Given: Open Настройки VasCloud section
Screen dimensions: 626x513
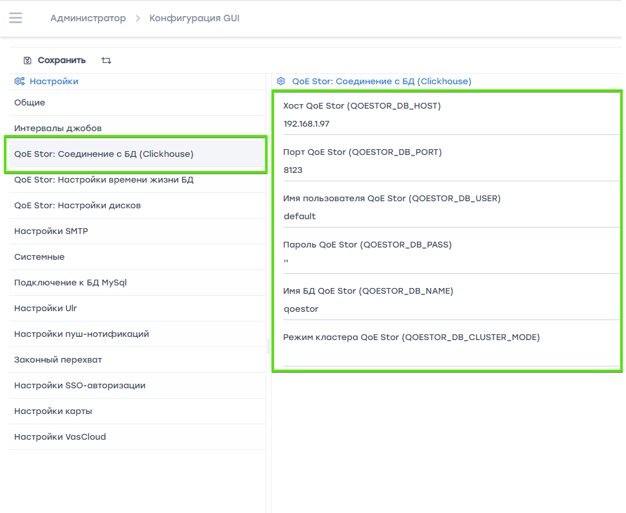Looking at the screenshot, I should [x=60, y=437].
